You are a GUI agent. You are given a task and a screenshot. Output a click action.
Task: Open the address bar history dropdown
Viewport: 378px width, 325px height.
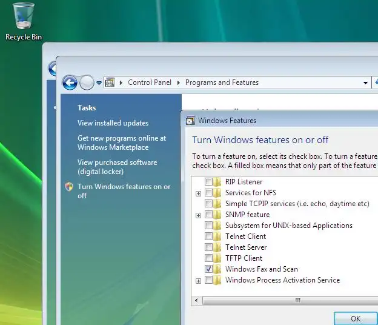[365, 82]
